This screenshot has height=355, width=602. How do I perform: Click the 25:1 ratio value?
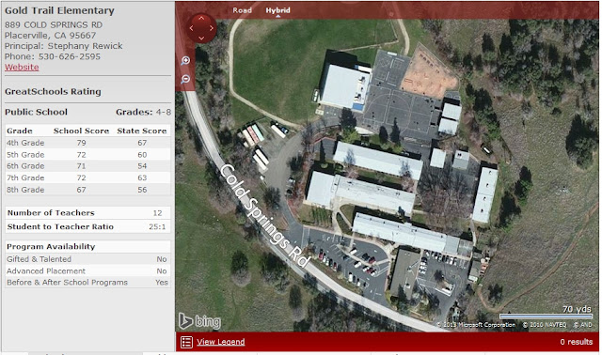(x=157, y=226)
